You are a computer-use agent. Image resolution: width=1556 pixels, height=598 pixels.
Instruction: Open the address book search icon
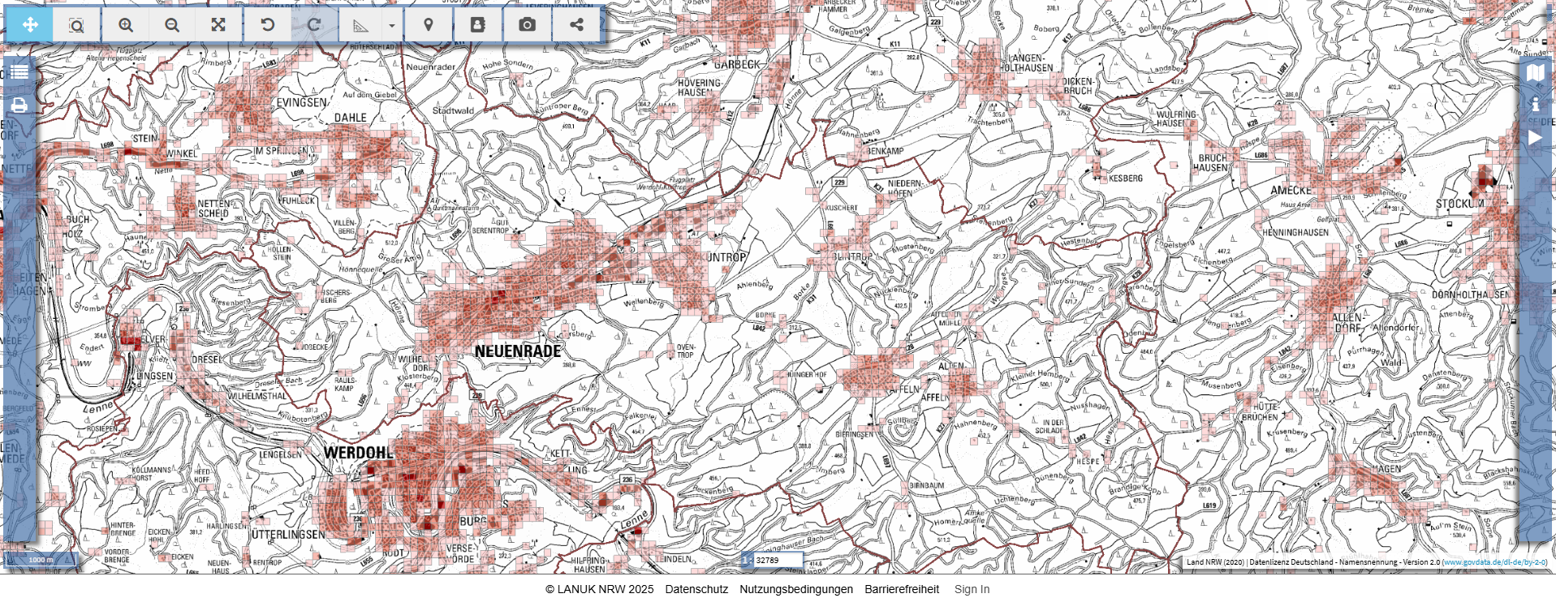pos(478,24)
